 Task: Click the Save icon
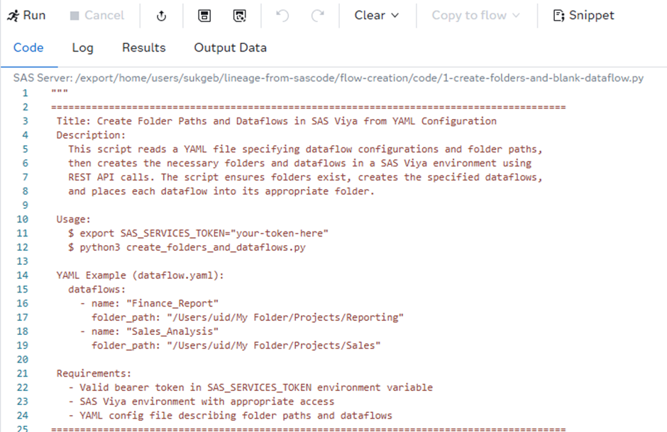point(204,16)
